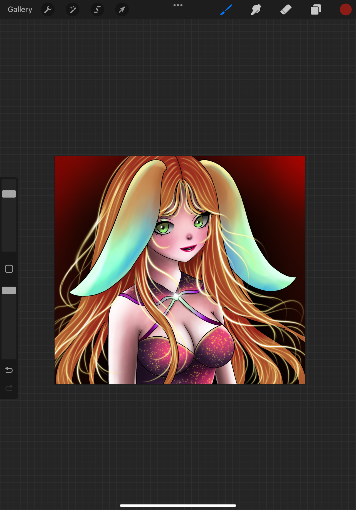Return to the Gallery
Image resolution: width=356 pixels, height=510 pixels.
tap(20, 9)
